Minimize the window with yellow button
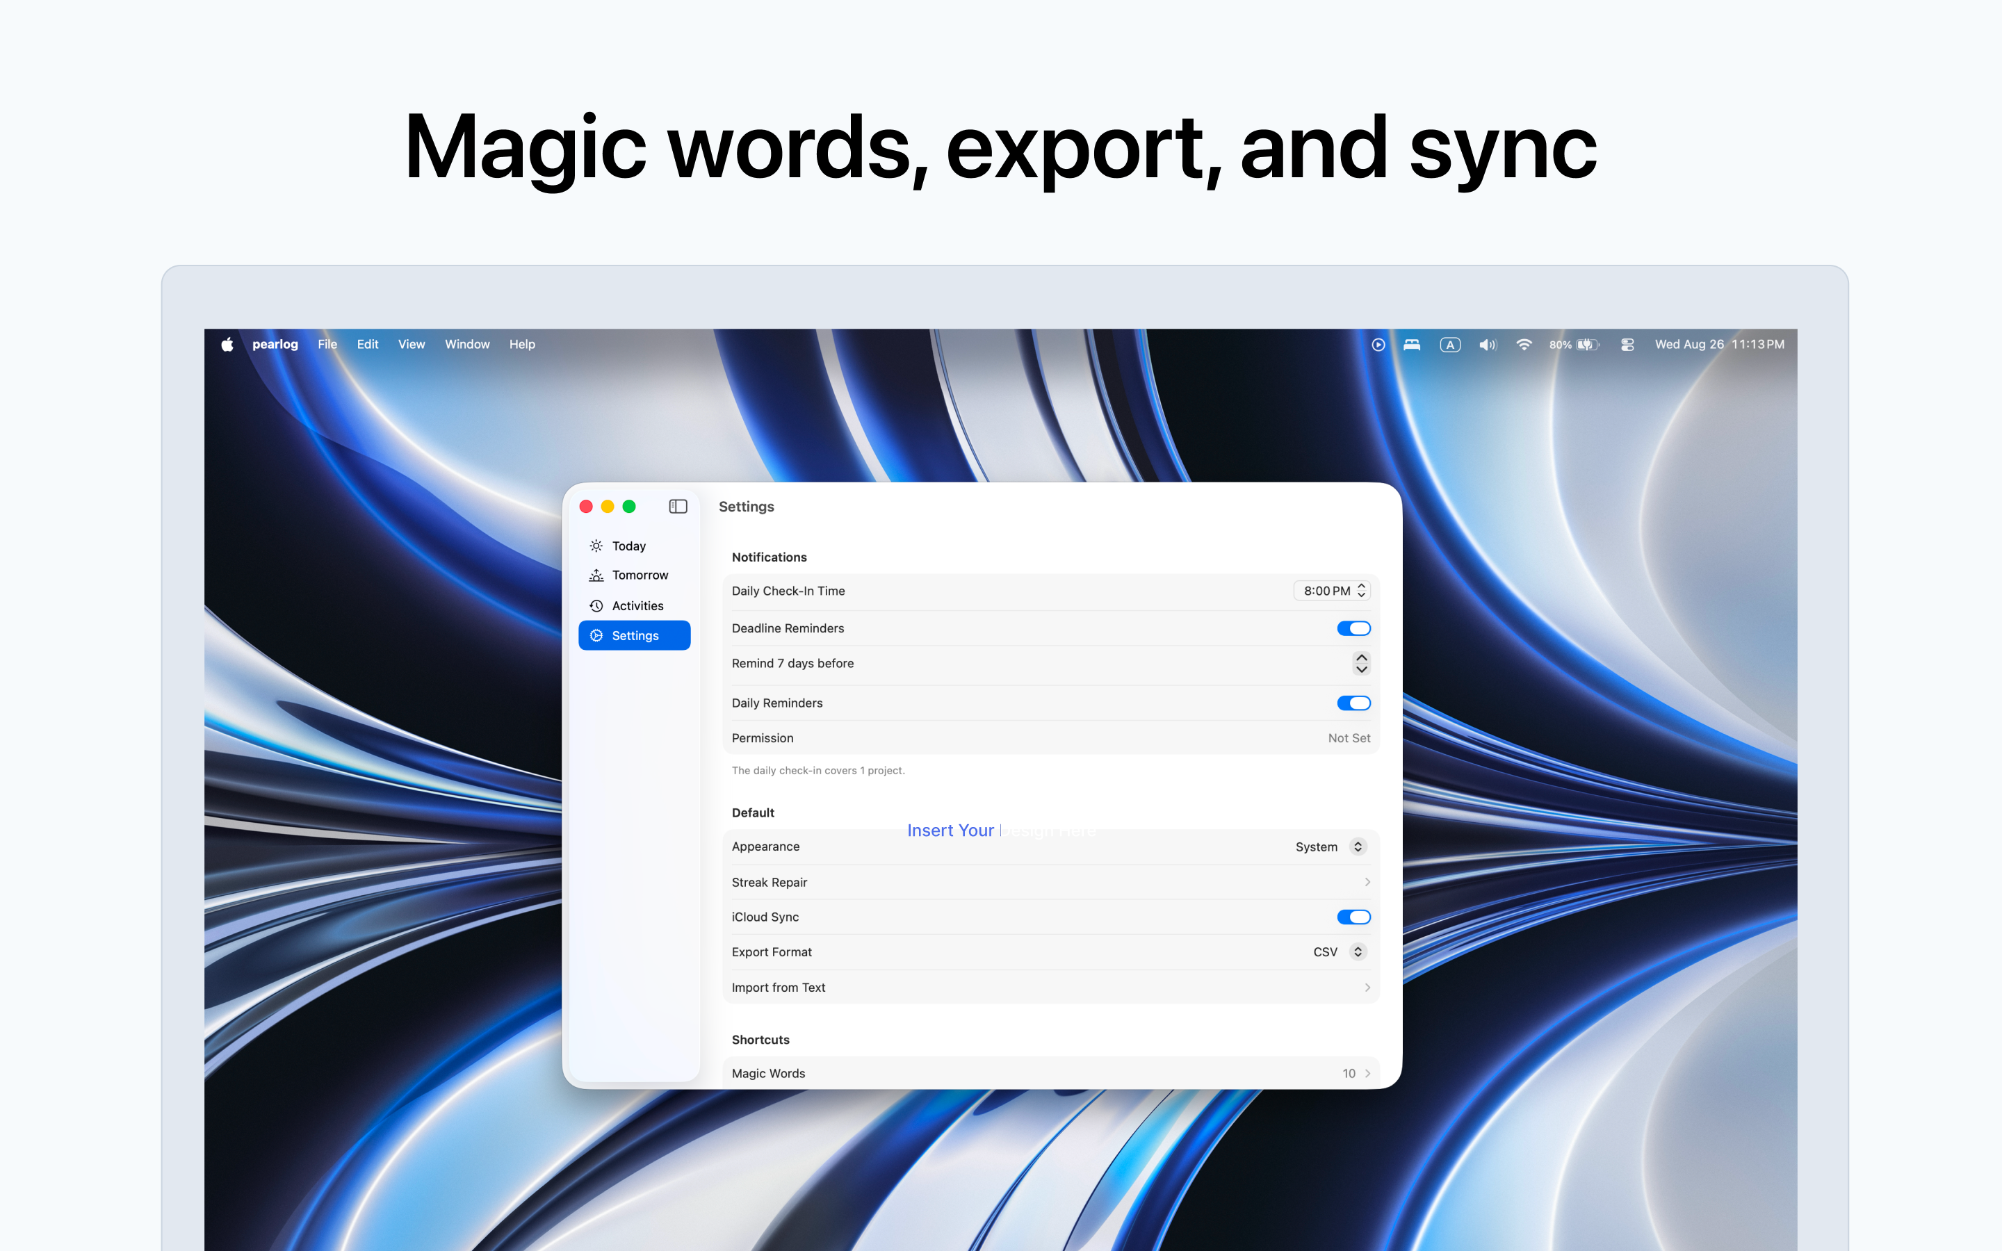 click(x=608, y=507)
